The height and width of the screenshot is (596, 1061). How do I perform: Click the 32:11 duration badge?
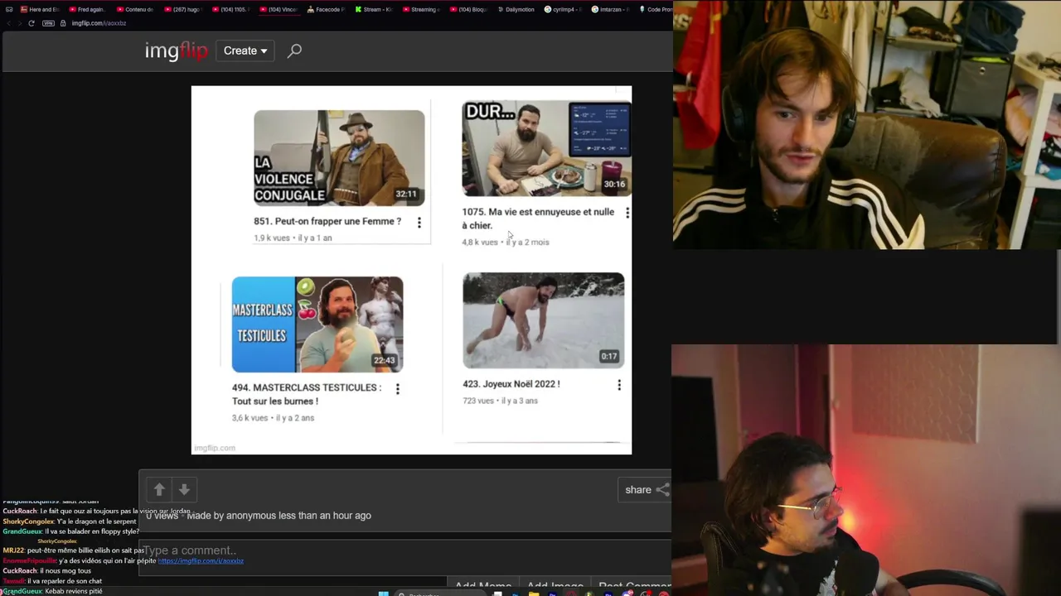tap(406, 195)
